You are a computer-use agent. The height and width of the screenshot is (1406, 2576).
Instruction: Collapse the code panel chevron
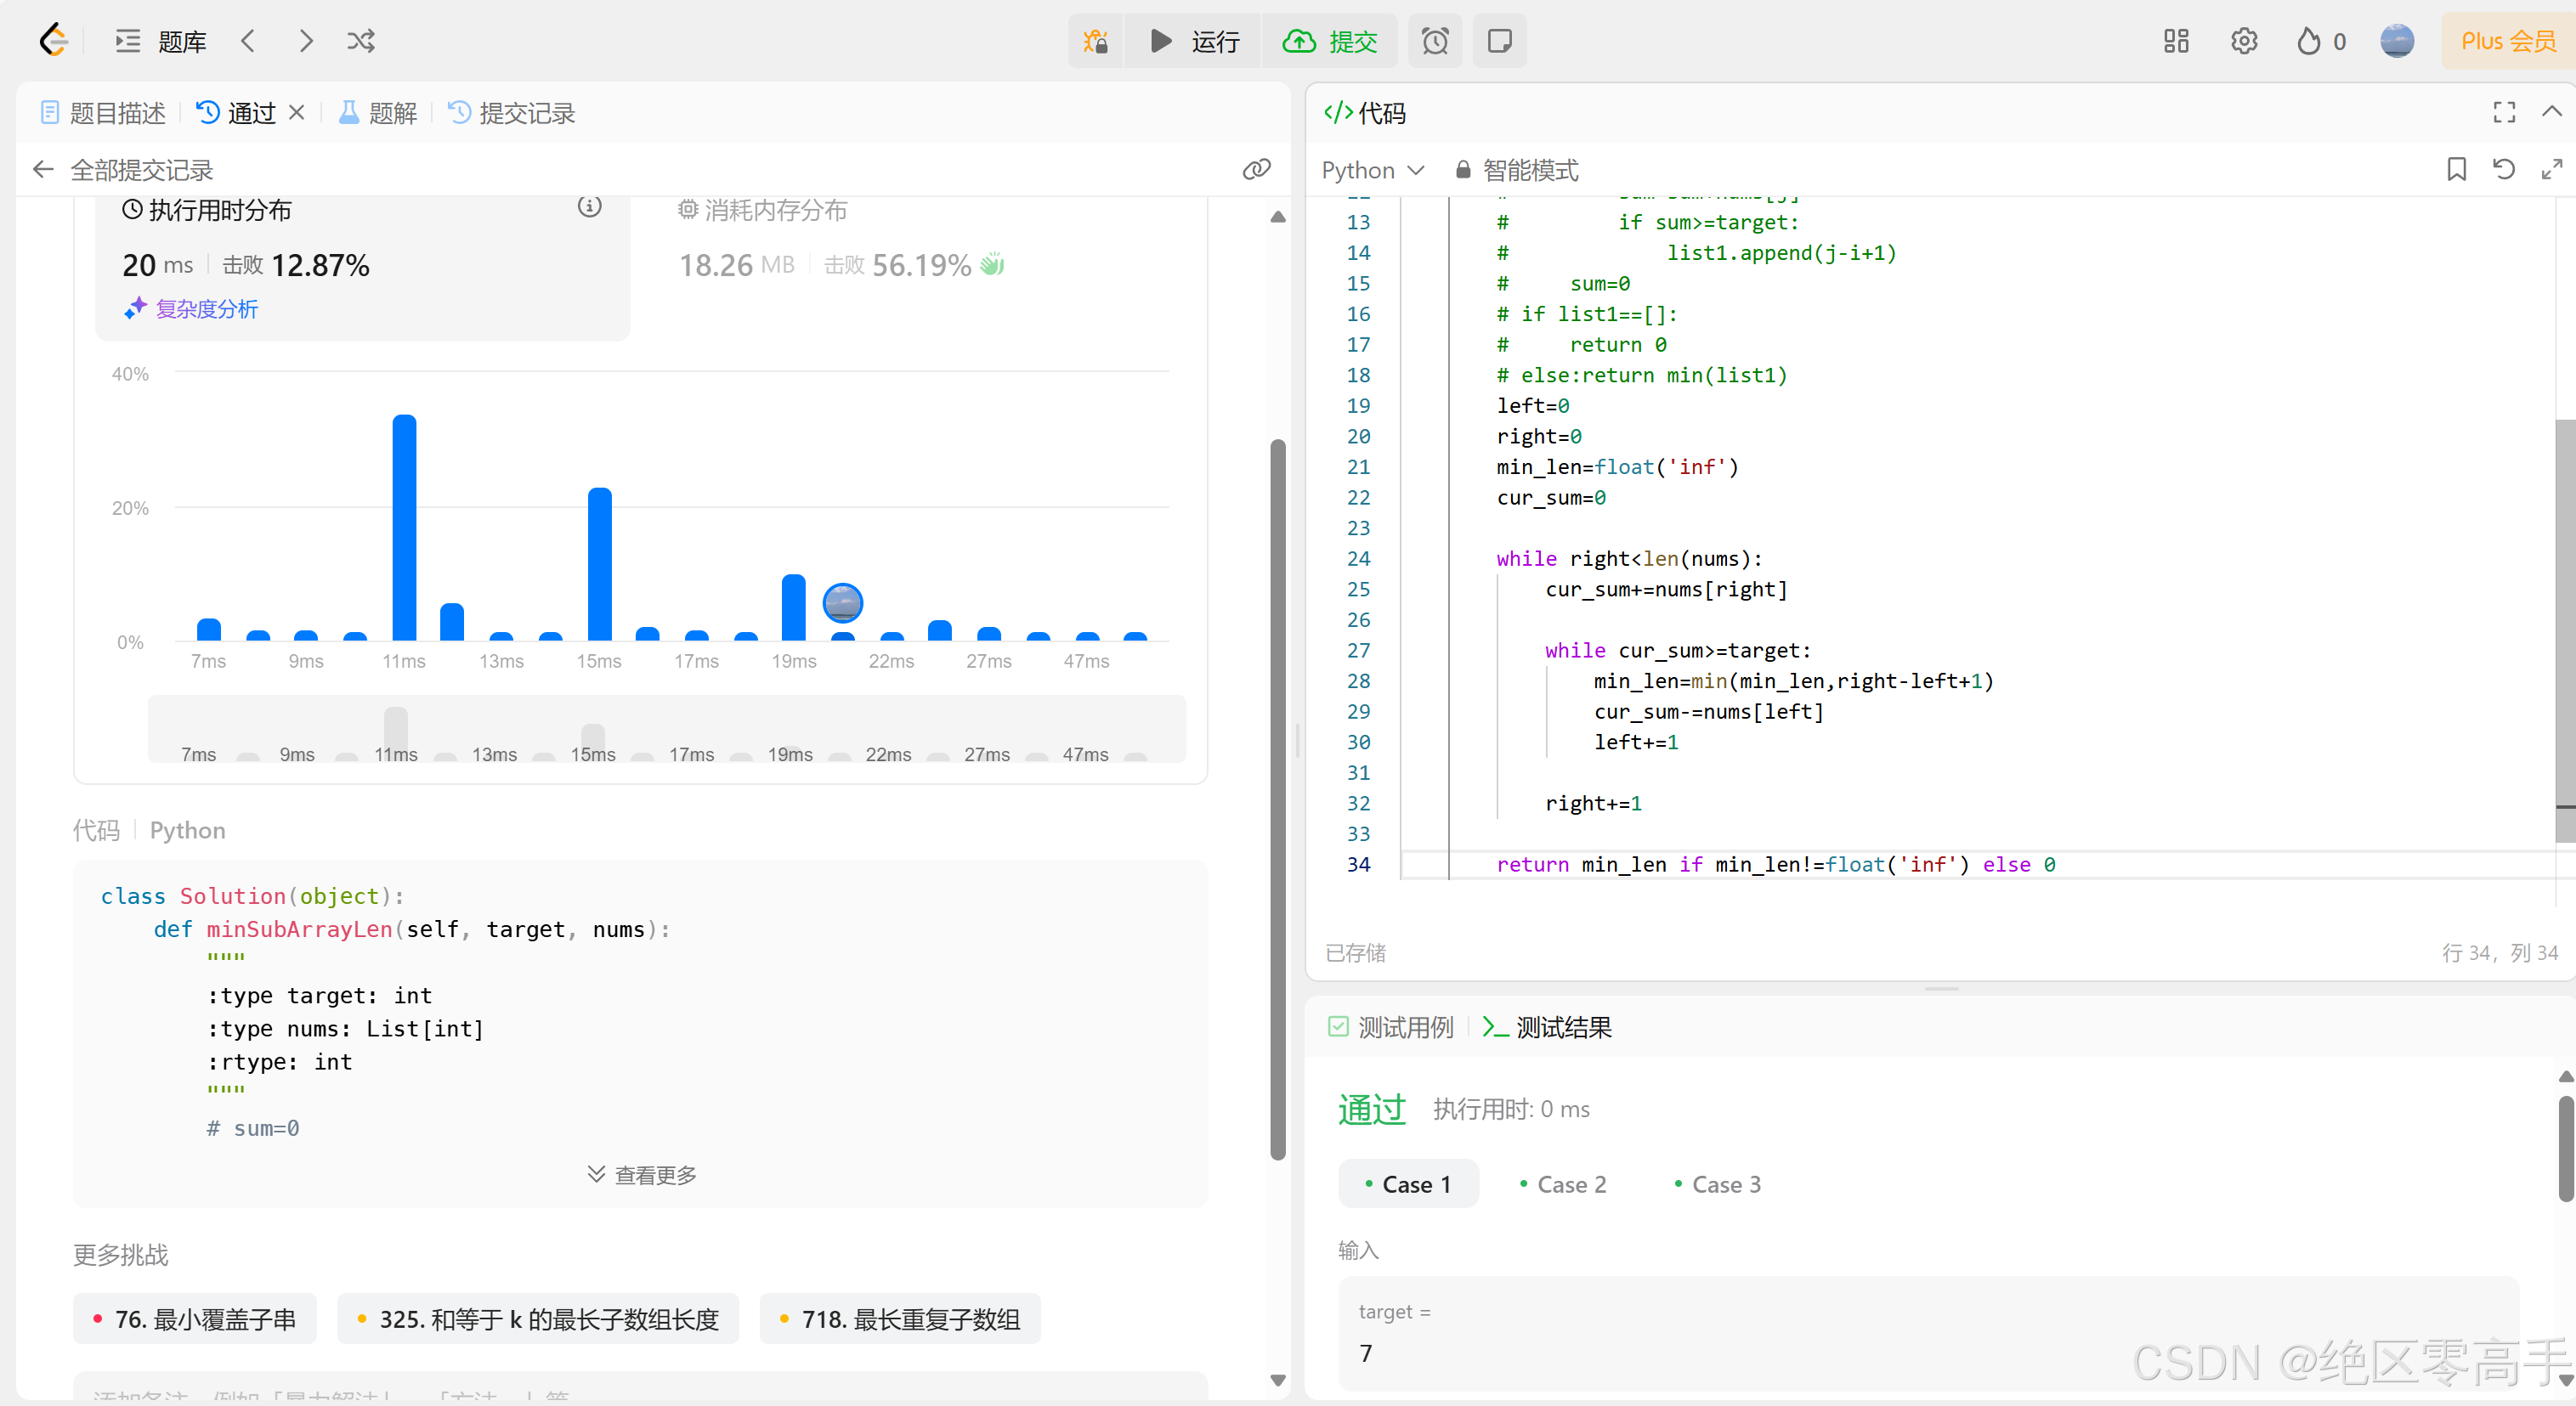pyautogui.click(x=2551, y=113)
